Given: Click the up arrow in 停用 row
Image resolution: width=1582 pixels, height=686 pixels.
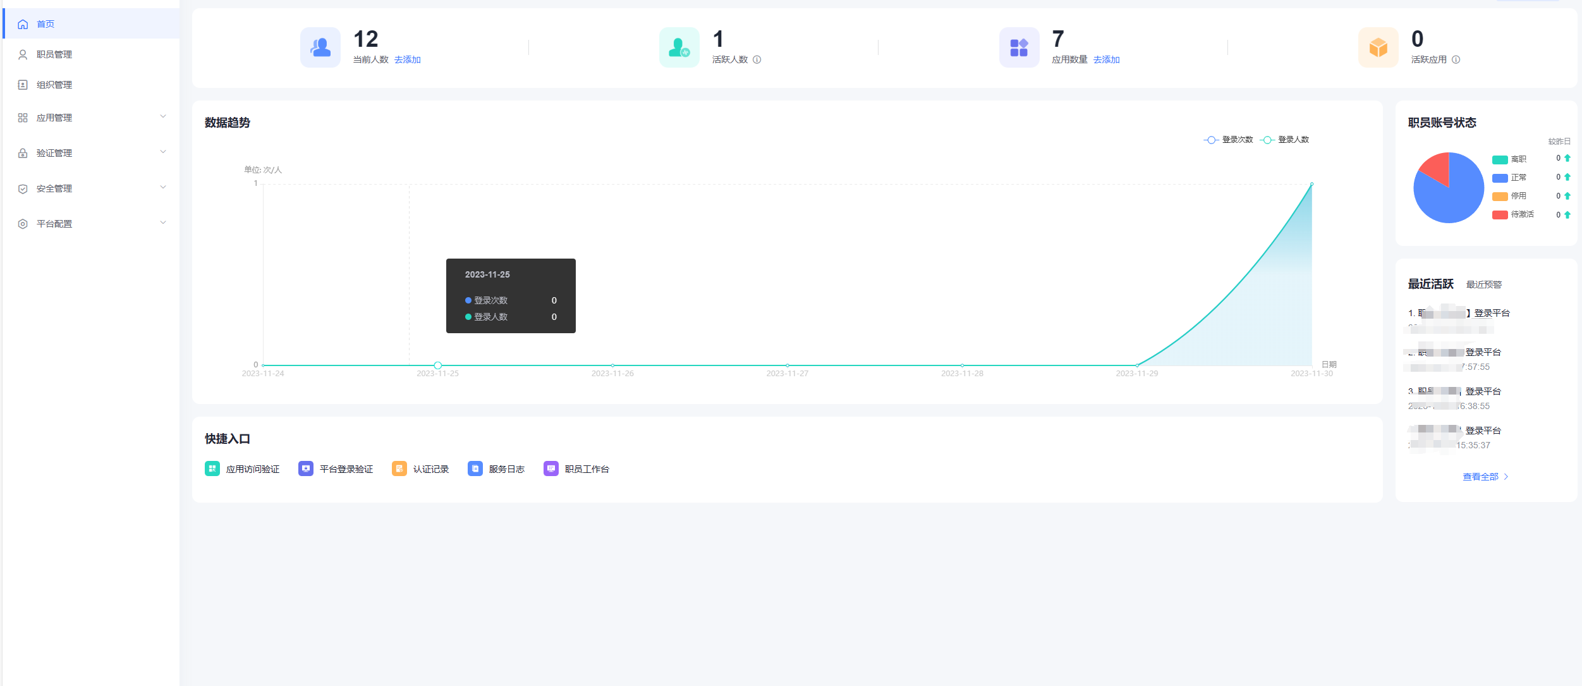Looking at the screenshot, I should pyautogui.click(x=1567, y=196).
